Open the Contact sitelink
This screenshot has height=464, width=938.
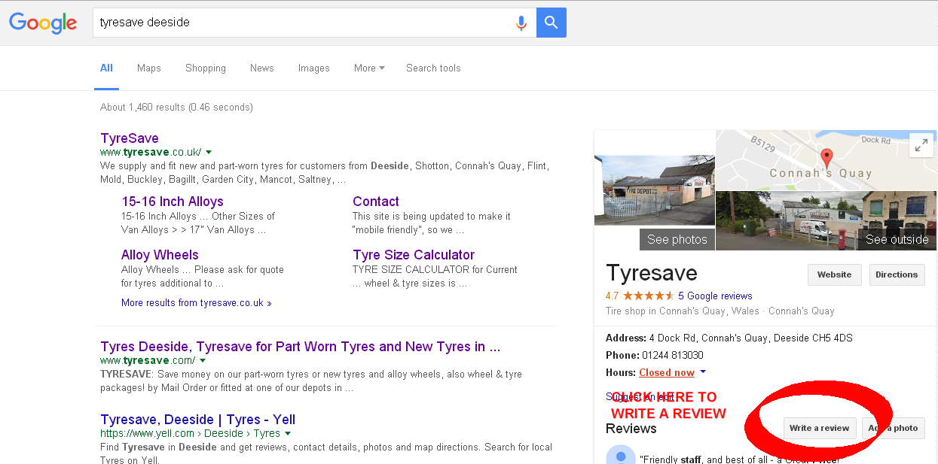pyautogui.click(x=376, y=202)
